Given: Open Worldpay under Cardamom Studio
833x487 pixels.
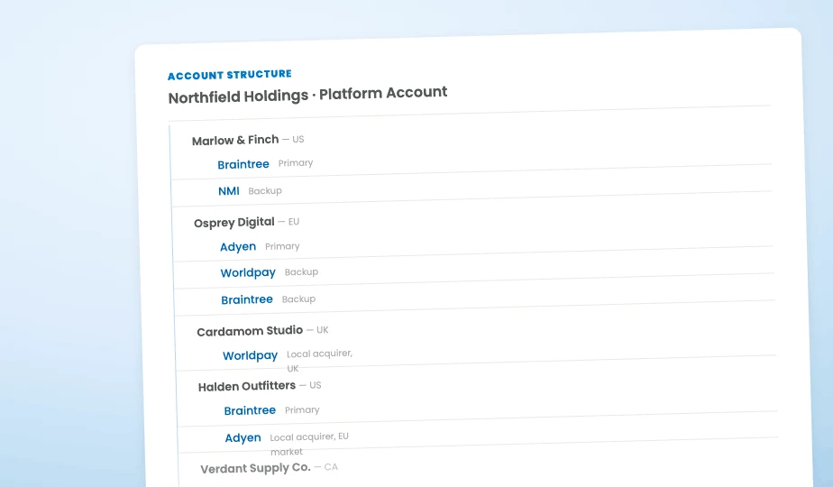Looking at the screenshot, I should pos(251,355).
